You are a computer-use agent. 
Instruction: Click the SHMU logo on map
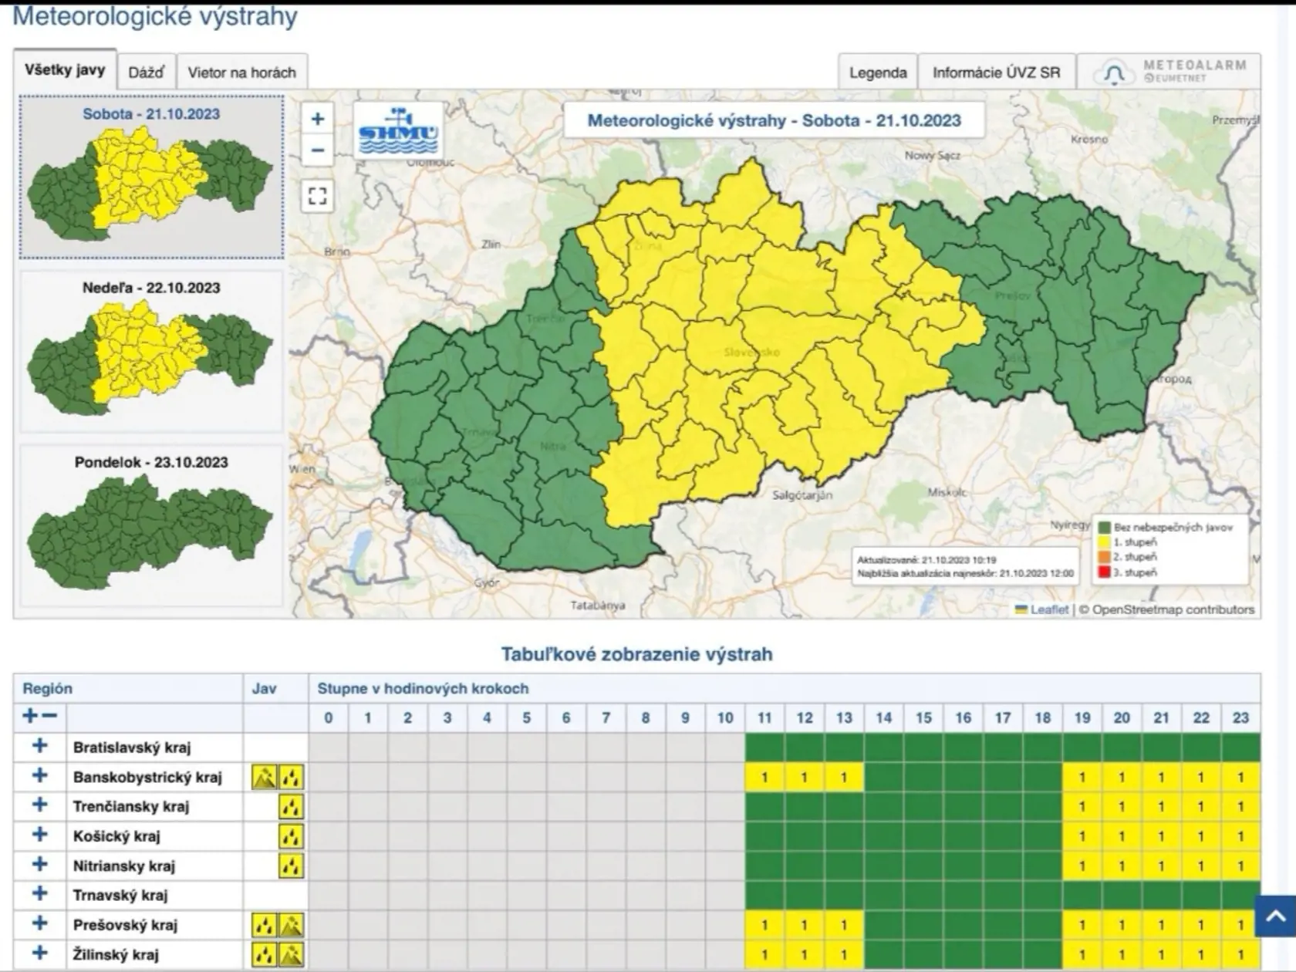[398, 130]
